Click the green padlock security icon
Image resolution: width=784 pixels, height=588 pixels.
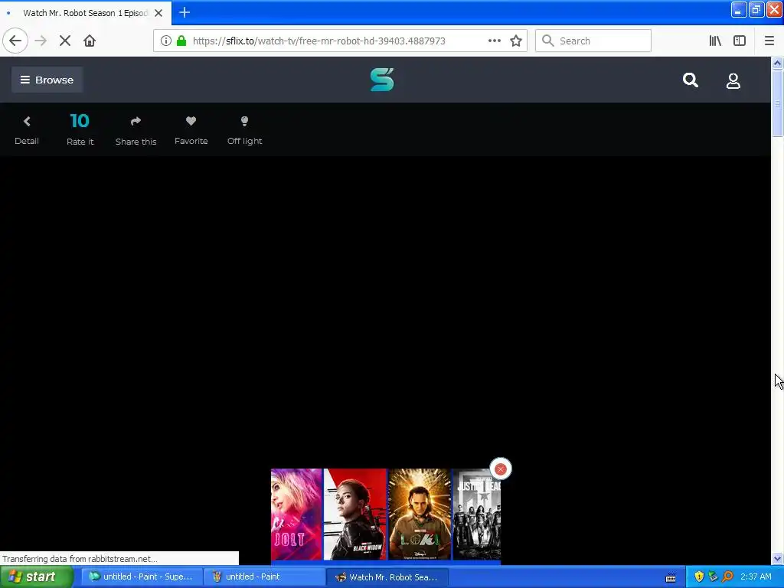[181, 41]
